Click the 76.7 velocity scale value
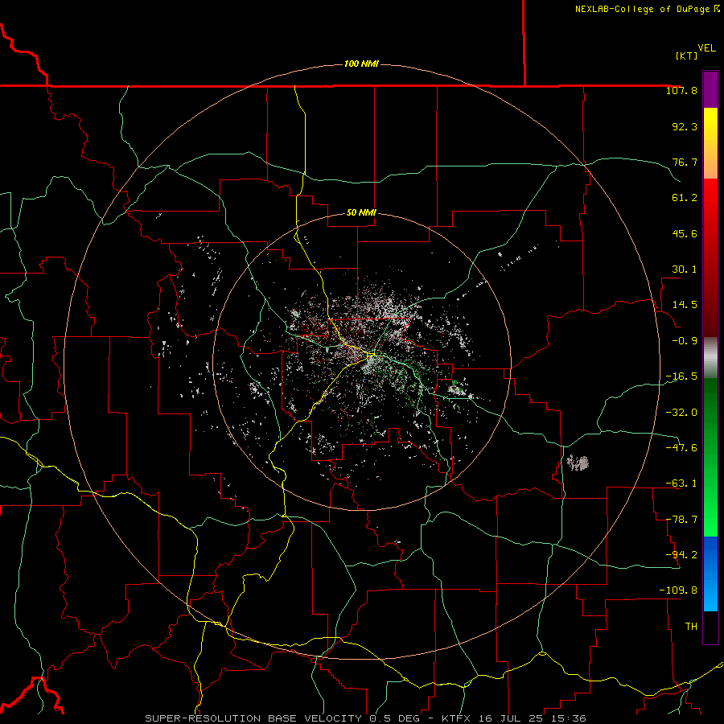The image size is (724, 724). (x=685, y=162)
